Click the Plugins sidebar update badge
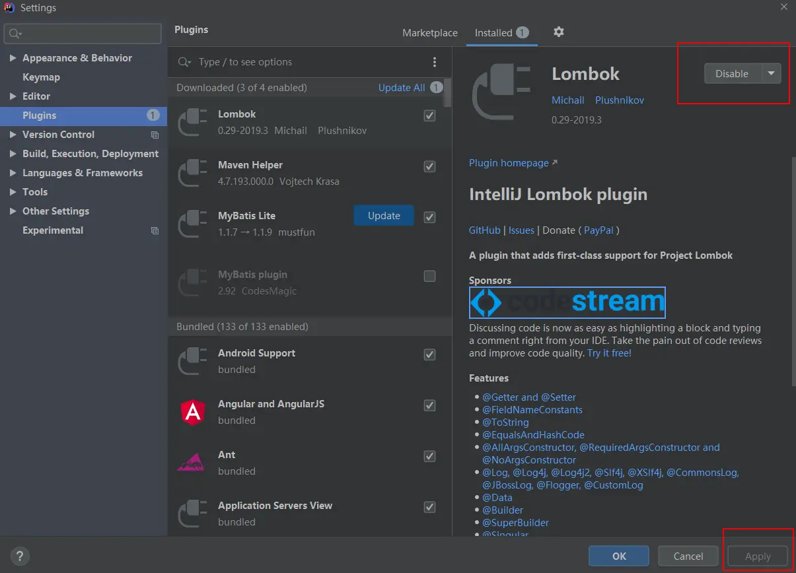Viewport: 796px width, 573px height. (x=153, y=116)
